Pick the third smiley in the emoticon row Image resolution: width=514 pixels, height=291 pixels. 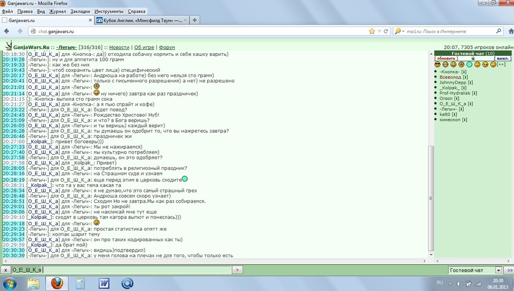tap(453, 64)
